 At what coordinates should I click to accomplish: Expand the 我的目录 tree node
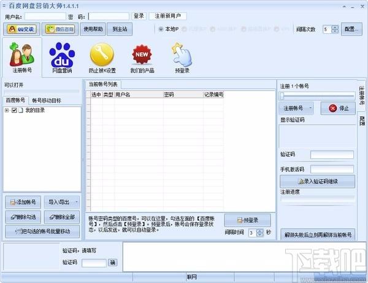[x=7, y=110]
